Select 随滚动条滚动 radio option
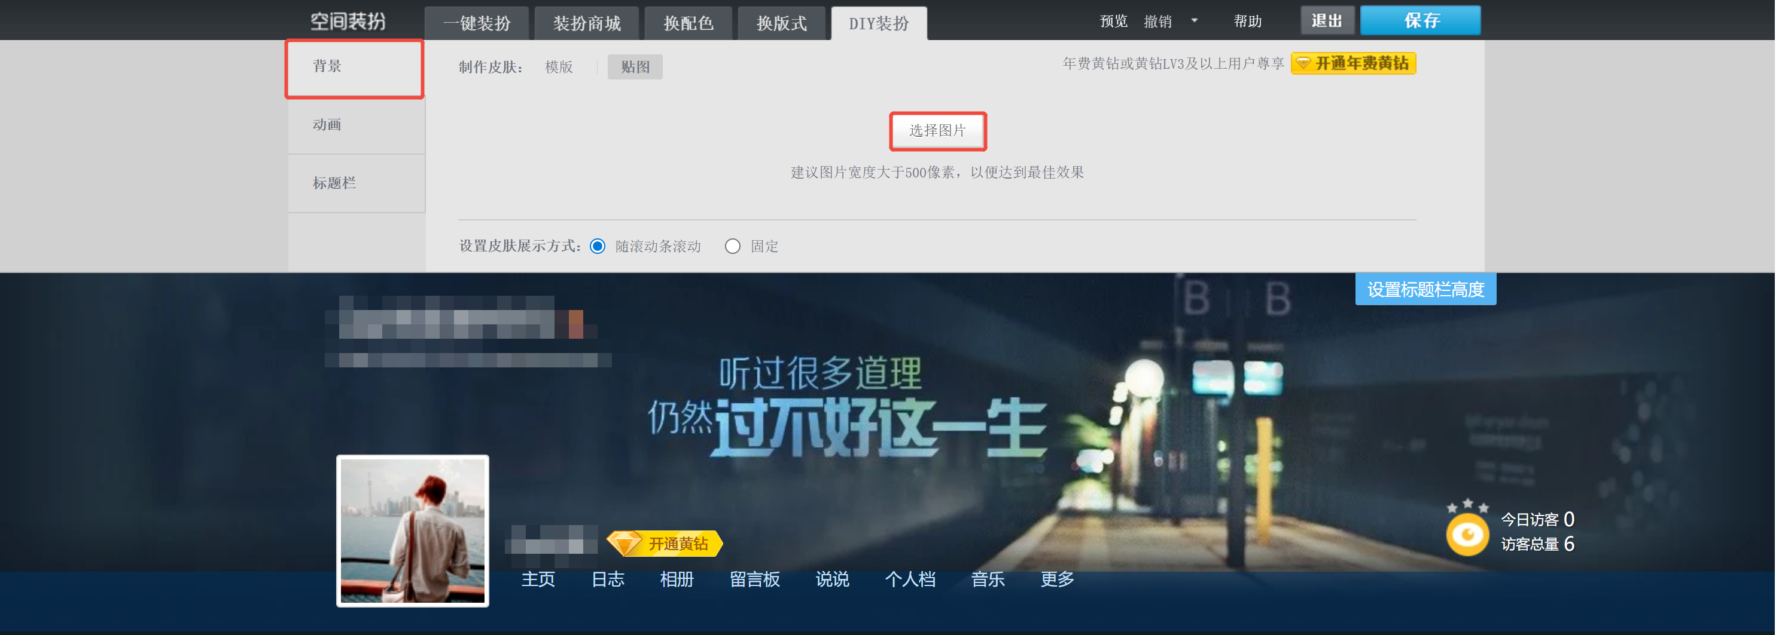Image resolution: width=1776 pixels, height=635 pixels. point(598,246)
